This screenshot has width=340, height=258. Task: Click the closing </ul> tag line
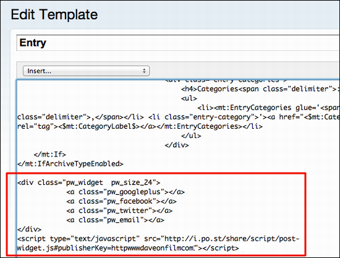pyautogui.click(x=191, y=136)
